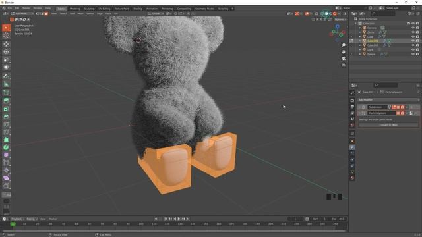Screen dimensions: 422x237
Task: Select the Poly Build tool
Action: tap(6, 140)
